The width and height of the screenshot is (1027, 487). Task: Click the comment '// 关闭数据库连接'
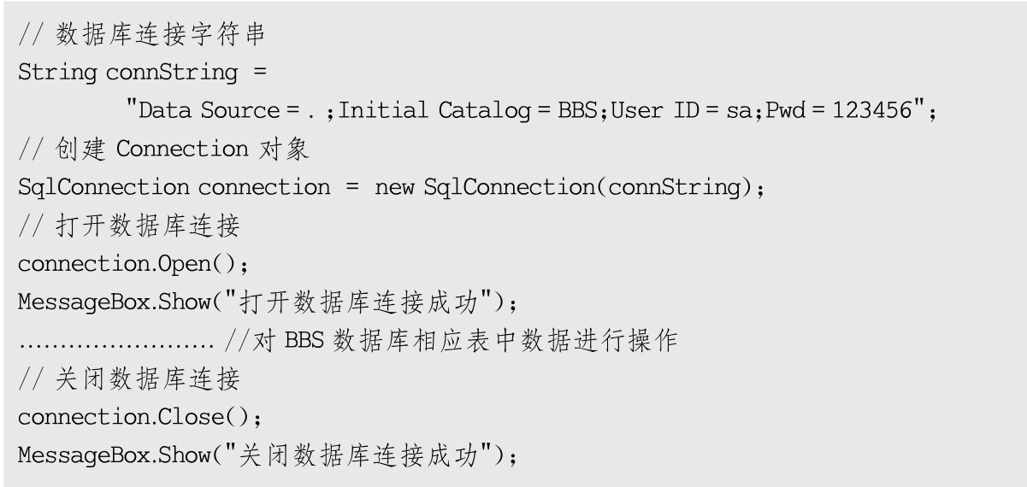tap(128, 378)
